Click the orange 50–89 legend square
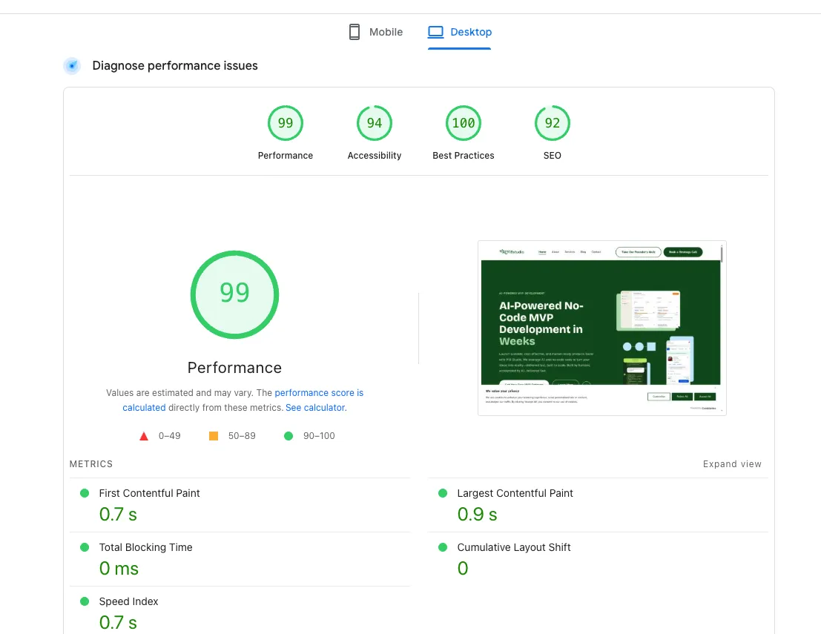 (214, 436)
